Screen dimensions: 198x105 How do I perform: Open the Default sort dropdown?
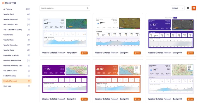tap(178, 8)
